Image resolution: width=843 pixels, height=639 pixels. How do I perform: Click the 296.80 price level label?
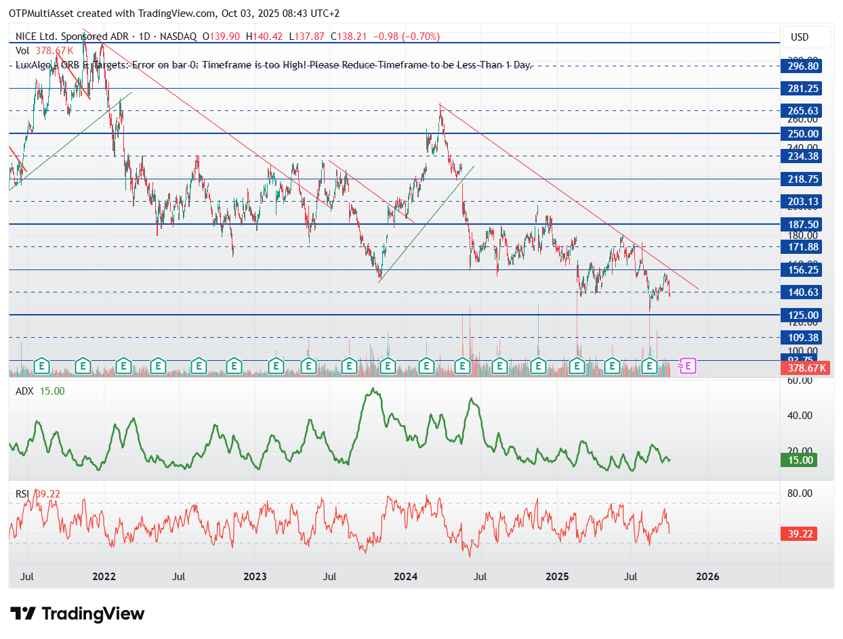coord(799,66)
